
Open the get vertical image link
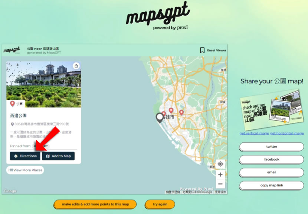[254, 133]
